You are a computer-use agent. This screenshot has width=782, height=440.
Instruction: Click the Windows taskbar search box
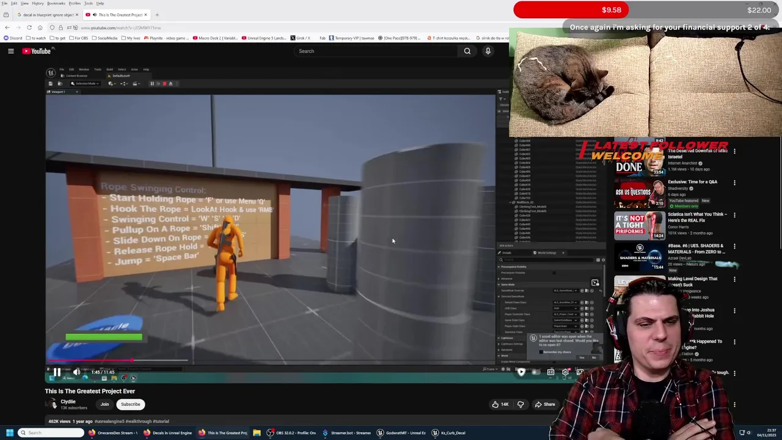click(x=51, y=433)
